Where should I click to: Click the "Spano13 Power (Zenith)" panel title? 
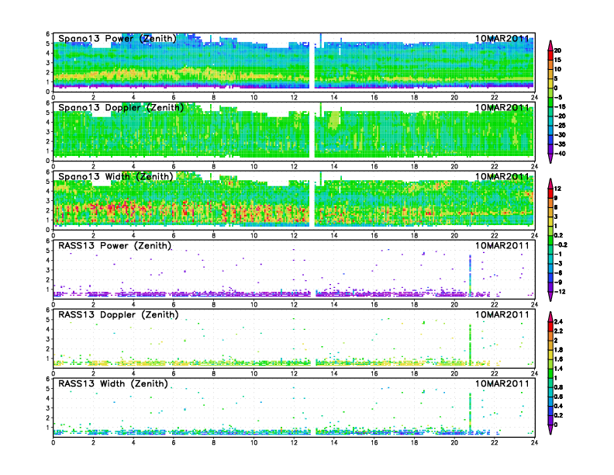pos(118,39)
